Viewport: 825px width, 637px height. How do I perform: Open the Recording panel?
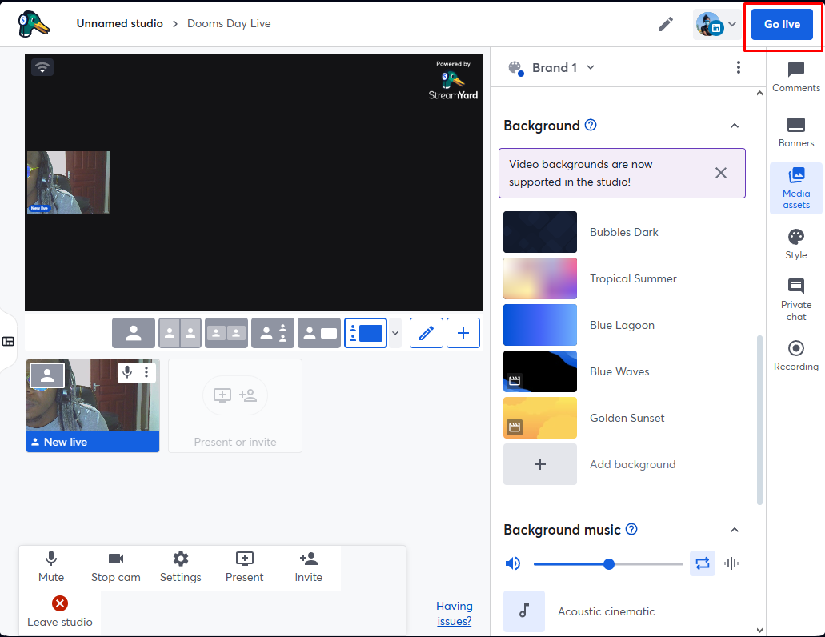click(x=796, y=355)
